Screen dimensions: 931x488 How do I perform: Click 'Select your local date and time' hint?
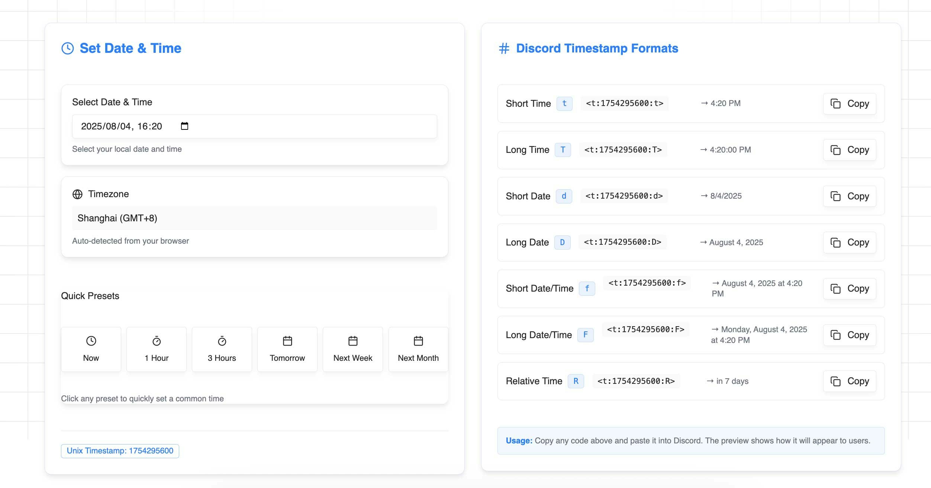point(127,149)
